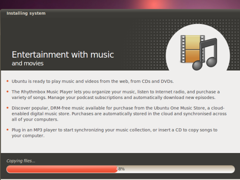Click the text about plugging in MP3 player
The height and width of the screenshot is (180, 240).
114,133
